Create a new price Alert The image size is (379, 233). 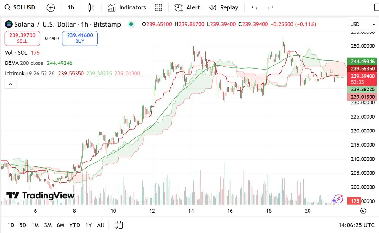[187, 7]
